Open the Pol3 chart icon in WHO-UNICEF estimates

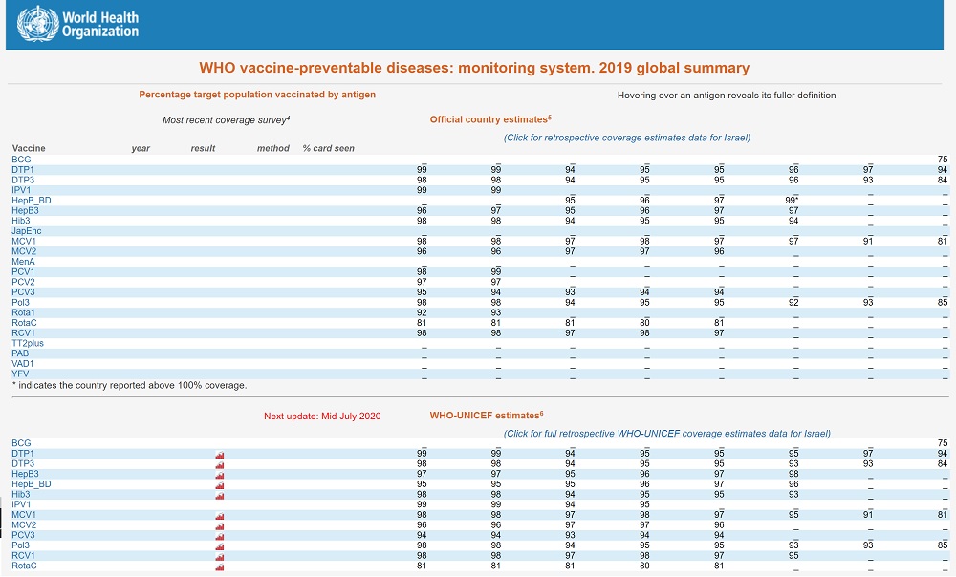coord(220,546)
